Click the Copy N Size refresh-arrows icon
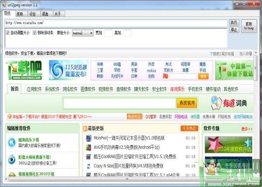 click(88, 166)
